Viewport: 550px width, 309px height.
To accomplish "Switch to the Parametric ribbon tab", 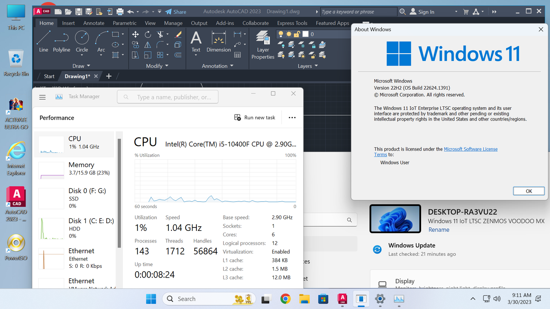I will tap(125, 23).
